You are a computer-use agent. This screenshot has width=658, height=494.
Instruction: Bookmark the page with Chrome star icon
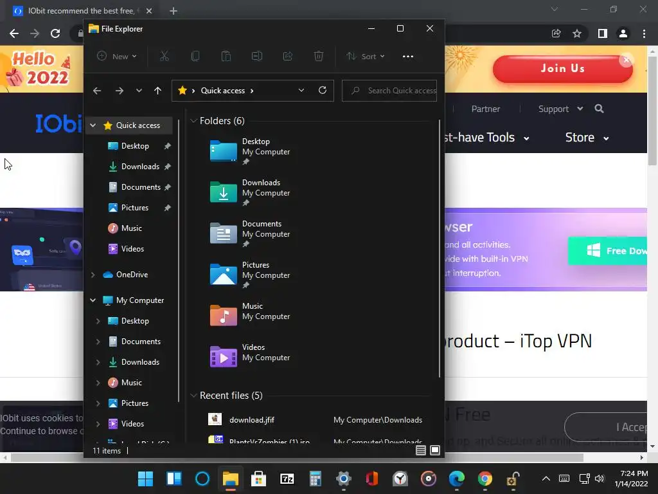pyautogui.click(x=577, y=33)
